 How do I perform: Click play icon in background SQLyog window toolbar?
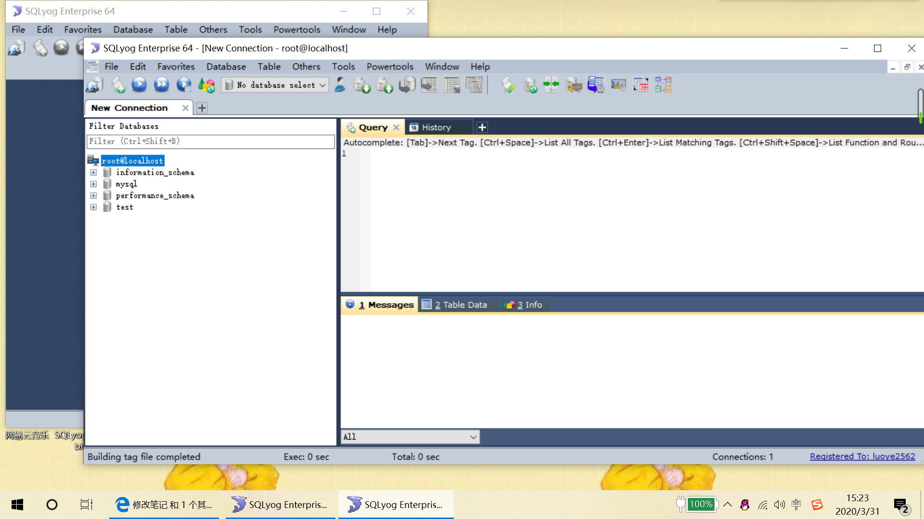point(61,47)
